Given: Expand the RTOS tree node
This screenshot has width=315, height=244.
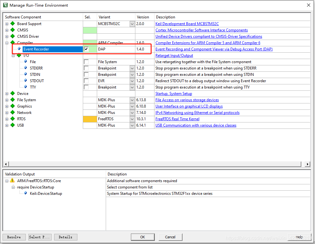Looking at the screenshot, I should 7,119.
